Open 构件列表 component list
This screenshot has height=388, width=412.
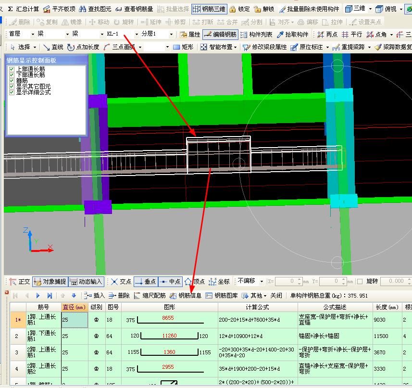[256, 35]
